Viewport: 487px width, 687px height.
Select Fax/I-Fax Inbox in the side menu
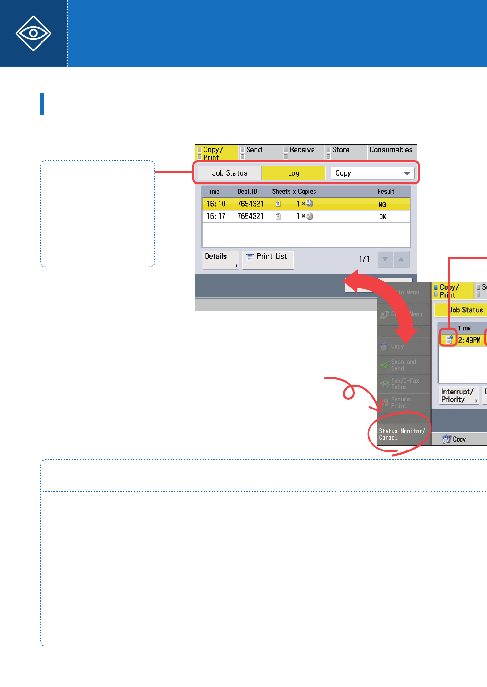(404, 384)
